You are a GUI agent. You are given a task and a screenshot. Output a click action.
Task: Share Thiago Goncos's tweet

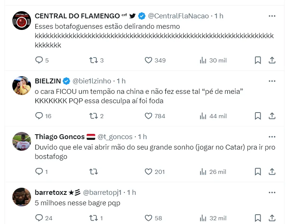click(x=272, y=172)
